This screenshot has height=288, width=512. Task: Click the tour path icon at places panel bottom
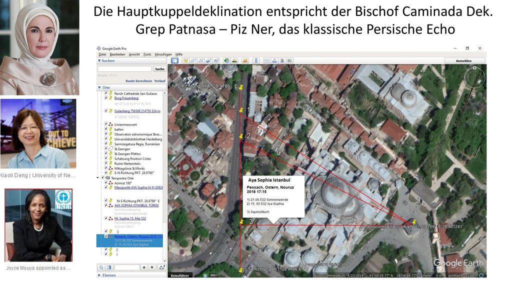pyautogui.click(x=161, y=267)
